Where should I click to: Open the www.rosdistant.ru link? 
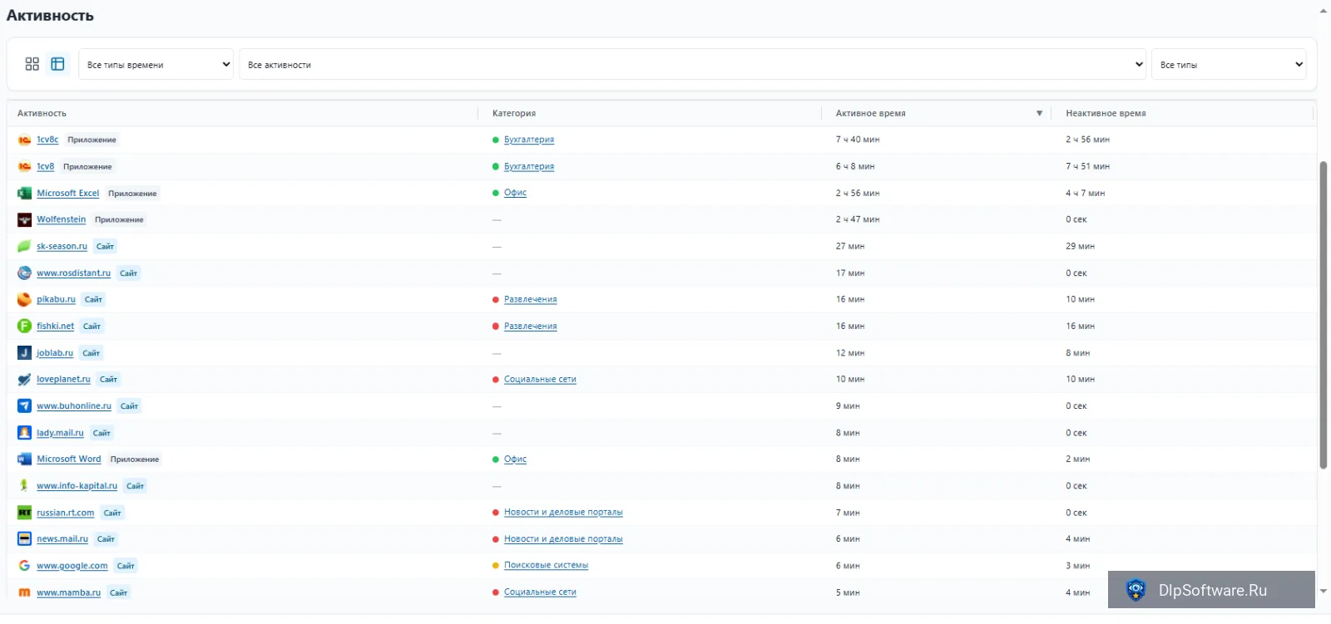point(73,273)
